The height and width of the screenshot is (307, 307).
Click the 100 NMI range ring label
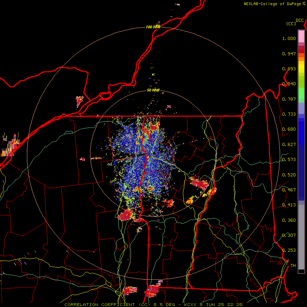click(x=153, y=27)
